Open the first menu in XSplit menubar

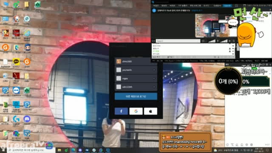coord(156,6)
